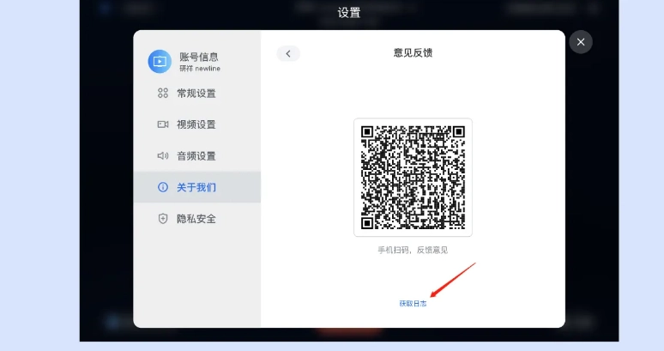
Task: Go back using the left chevron button
Action: pyautogui.click(x=288, y=53)
